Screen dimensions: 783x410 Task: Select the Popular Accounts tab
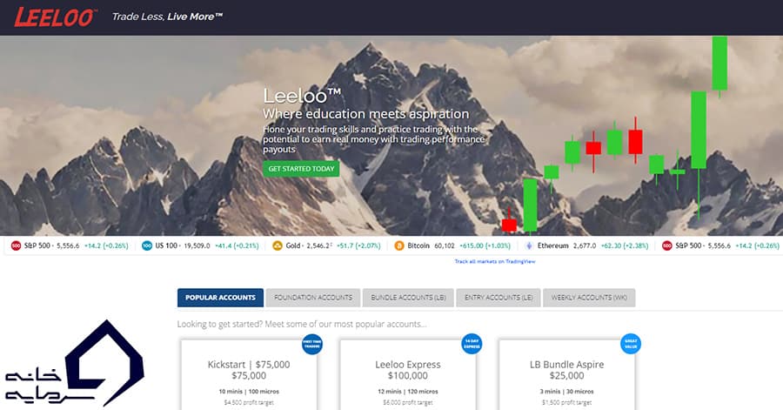coord(220,298)
